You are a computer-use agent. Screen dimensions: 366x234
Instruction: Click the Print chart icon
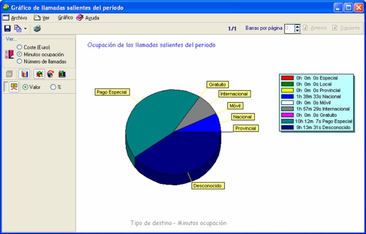pos(37,29)
